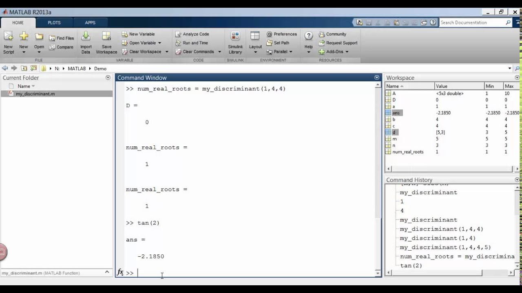Click Search Documentation field
This screenshot has width=522, height=293.
point(472,23)
